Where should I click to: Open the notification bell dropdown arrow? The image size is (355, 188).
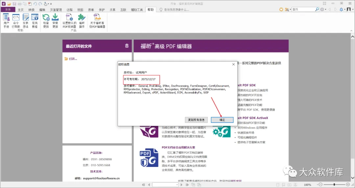pos(345,10)
